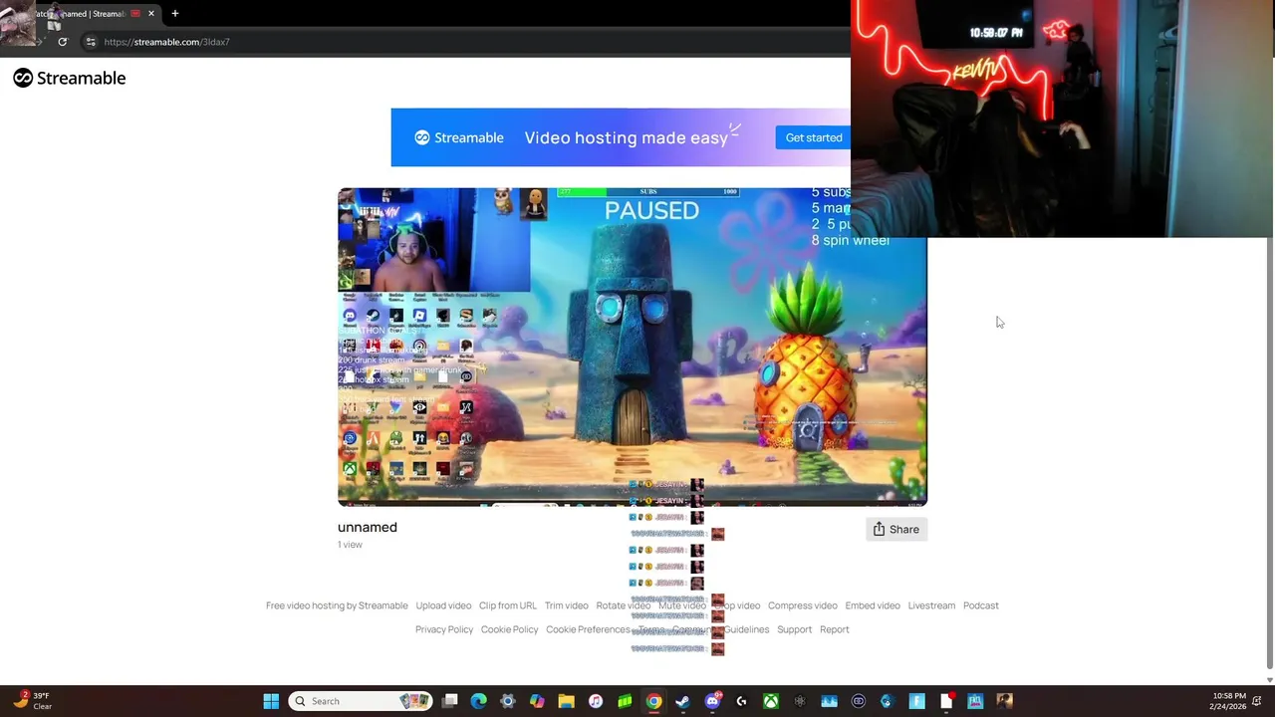1275x717 pixels.
Task: Open the weather widget showing 39°F Clear
Action: [32, 701]
